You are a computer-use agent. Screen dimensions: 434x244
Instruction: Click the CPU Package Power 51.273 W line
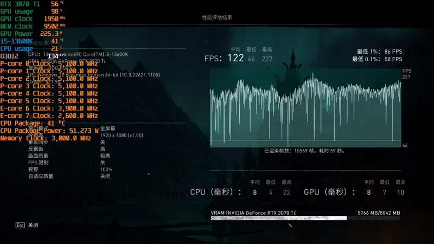[49, 131]
